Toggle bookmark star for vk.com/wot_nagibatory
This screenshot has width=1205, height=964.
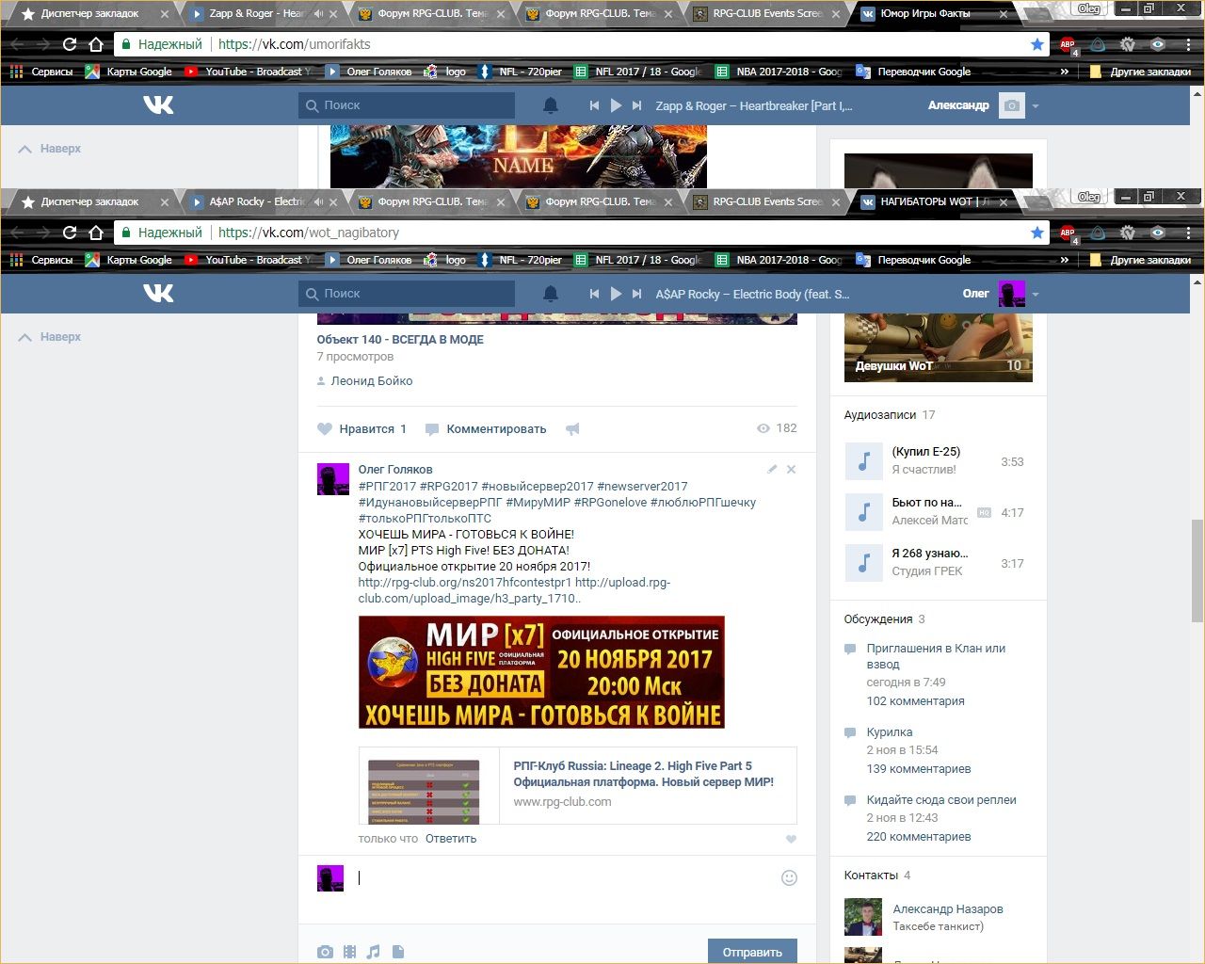[x=1037, y=233]
